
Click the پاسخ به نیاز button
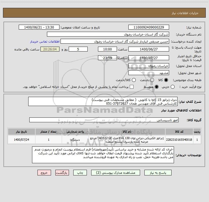click(158, 173)
